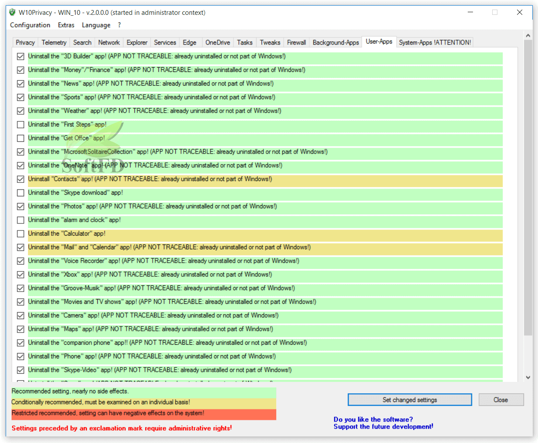Toggle Uninstall the "Photos" app checkbox
The width and height of the screenshot is (538, 443).
[x=21, y=206]
